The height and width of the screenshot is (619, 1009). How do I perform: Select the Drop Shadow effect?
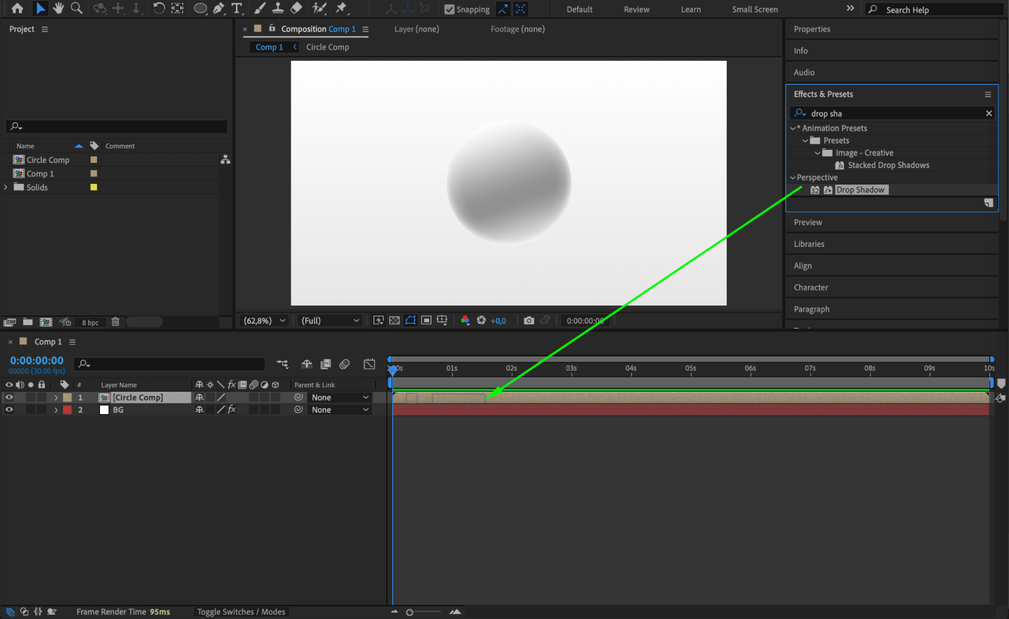(x=860, y=190)
